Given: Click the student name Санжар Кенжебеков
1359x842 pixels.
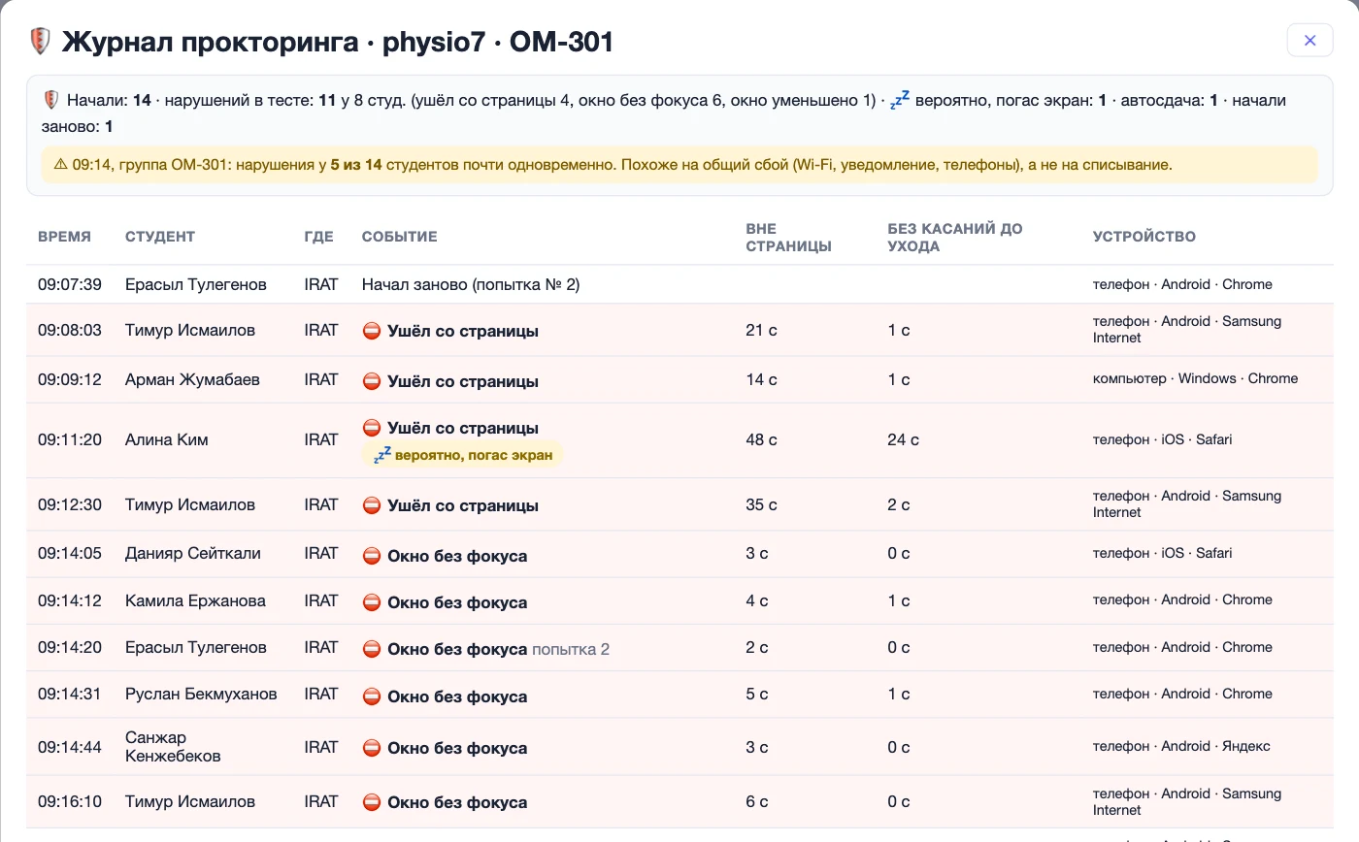Looking at the screenshot, I should (173, 747).
